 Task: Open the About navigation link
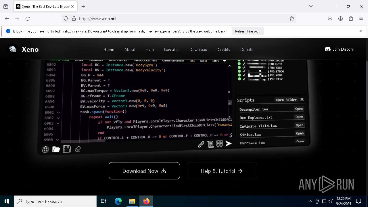[x=130, y=49]
